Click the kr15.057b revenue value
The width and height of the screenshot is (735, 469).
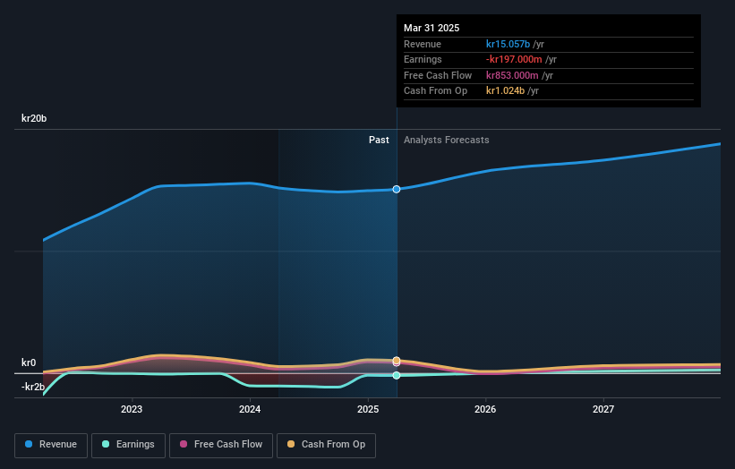coord(508,44)
